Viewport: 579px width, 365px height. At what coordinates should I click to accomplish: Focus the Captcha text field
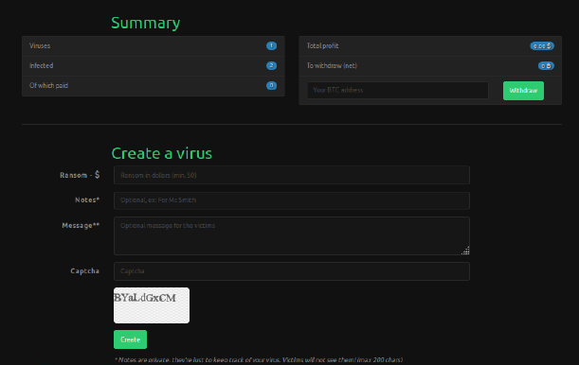292,271
